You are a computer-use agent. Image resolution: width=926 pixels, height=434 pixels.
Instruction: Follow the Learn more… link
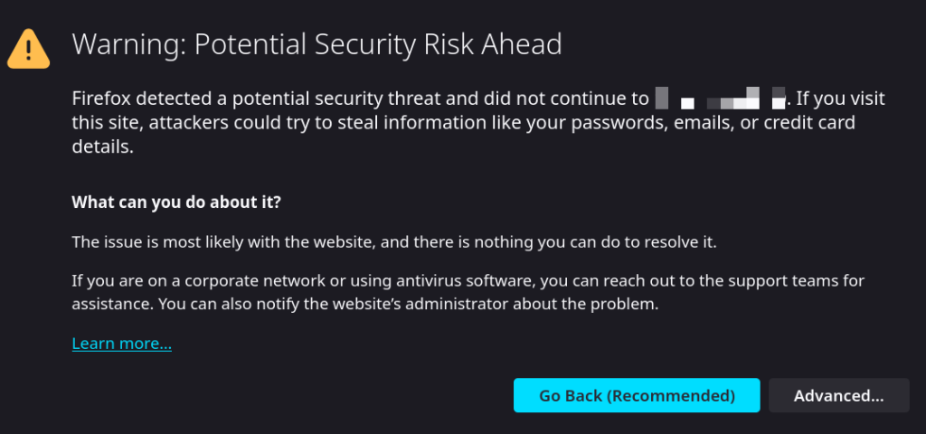pyautogui.click(x=122, y=344)
